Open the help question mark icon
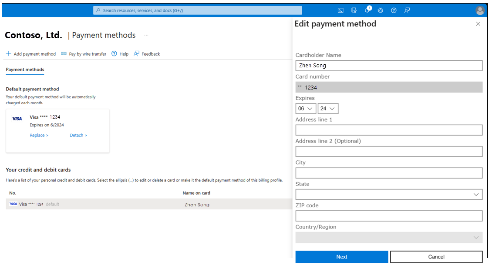 394,10
